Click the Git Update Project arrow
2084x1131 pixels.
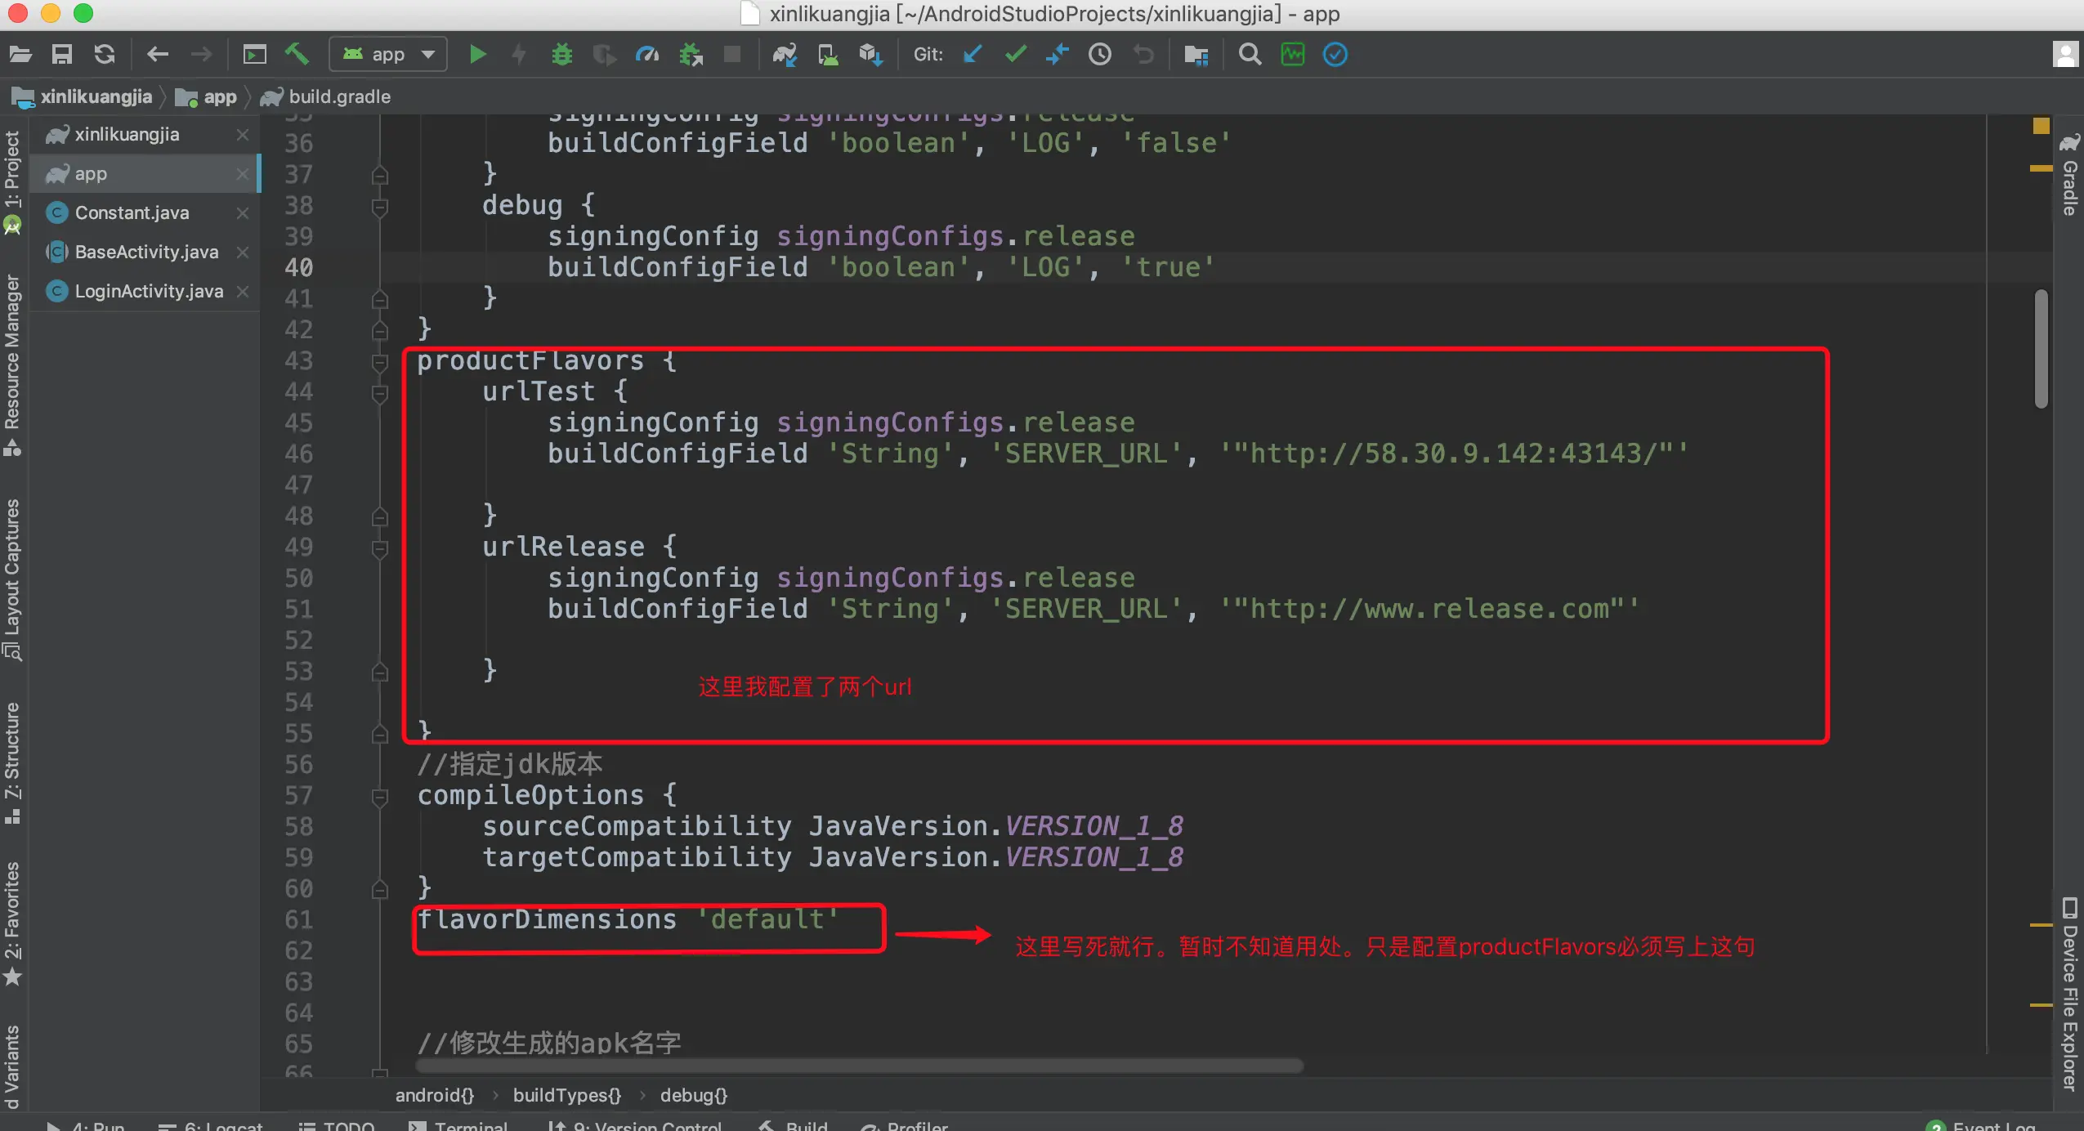tap(973, 55)
